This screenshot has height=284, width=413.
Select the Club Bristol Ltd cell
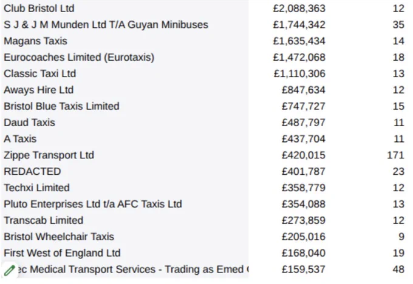39,8
